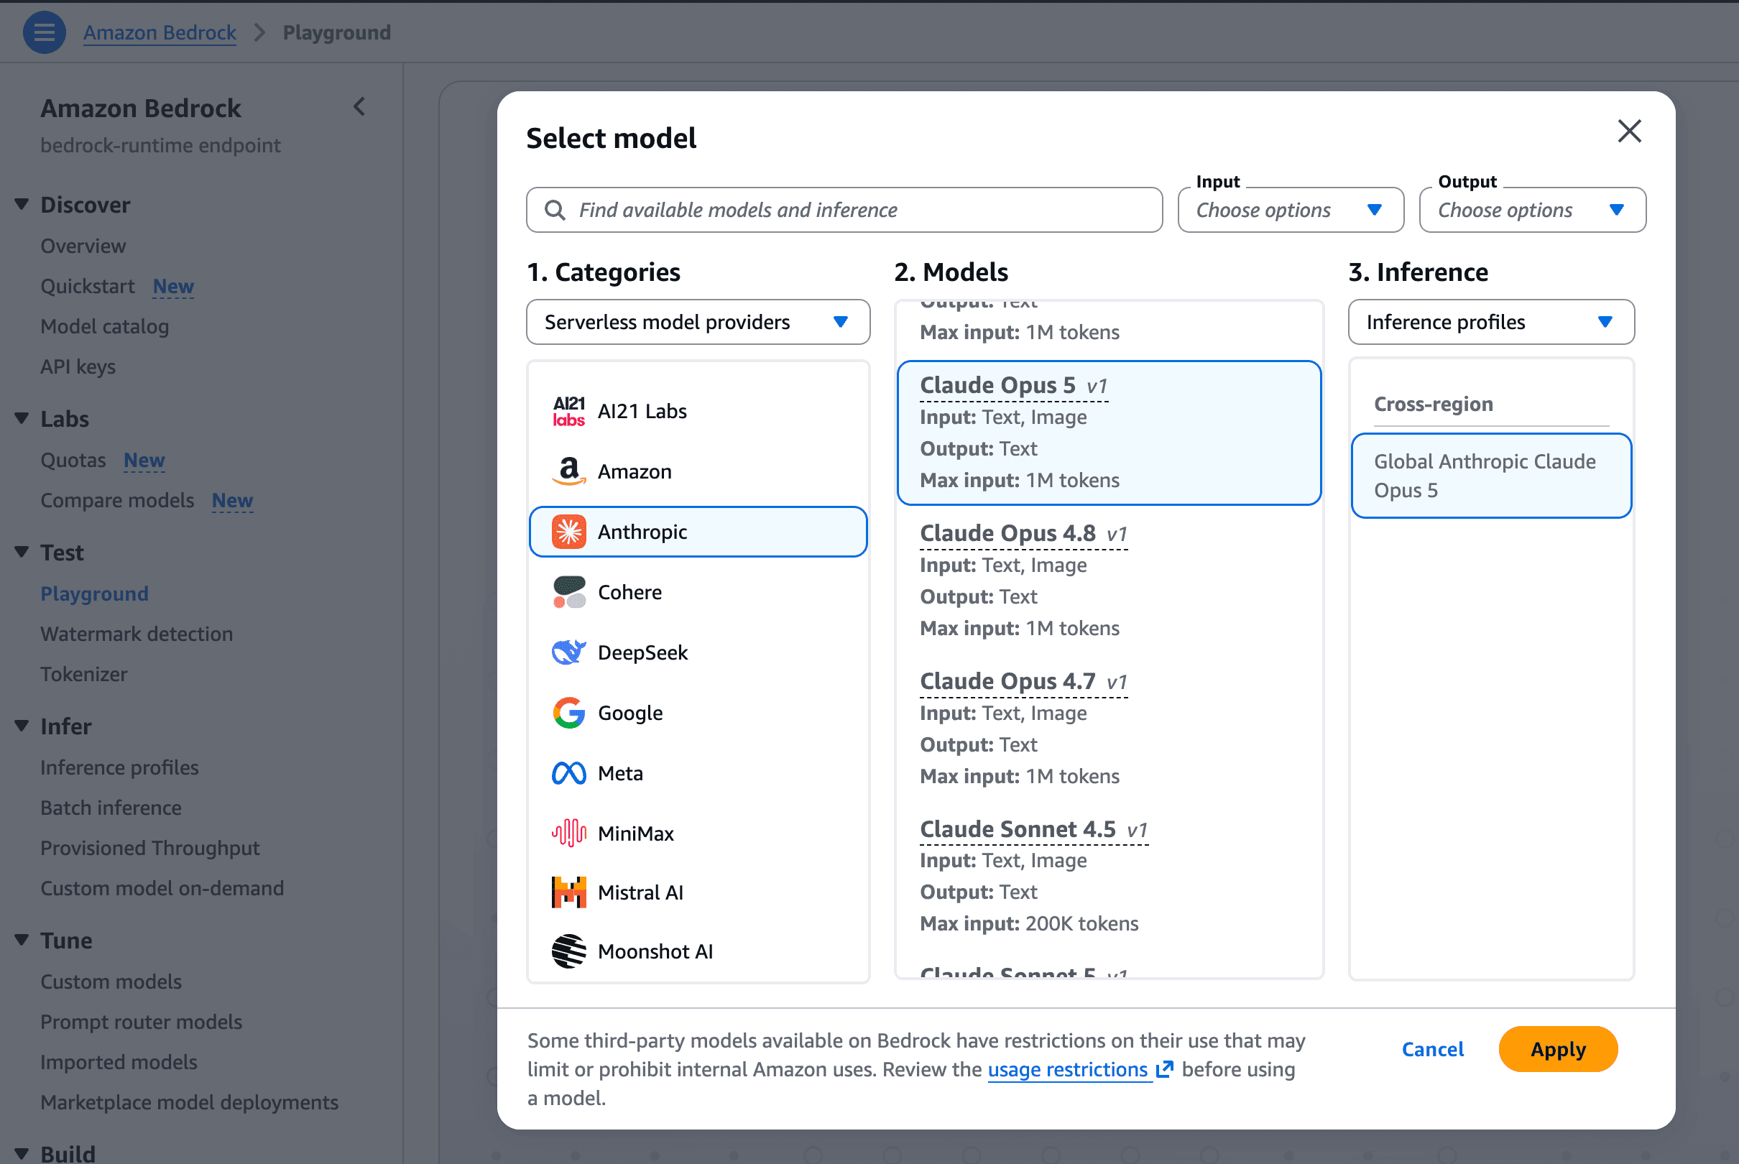Image resolution: width=1739 pixels, height=1164 pixels.
Task: Open the usage restrictions link
Action: coord(1067,1069)
